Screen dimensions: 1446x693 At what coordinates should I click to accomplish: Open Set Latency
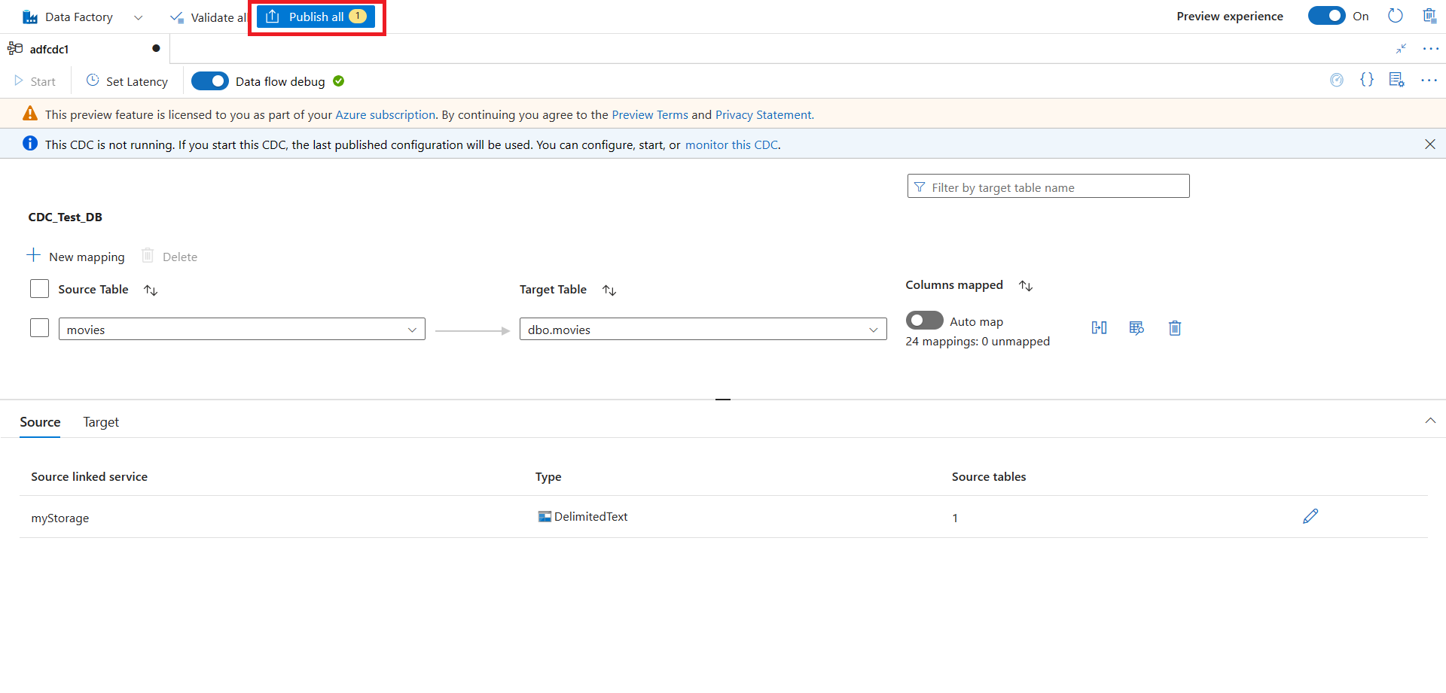coord(127,81)
